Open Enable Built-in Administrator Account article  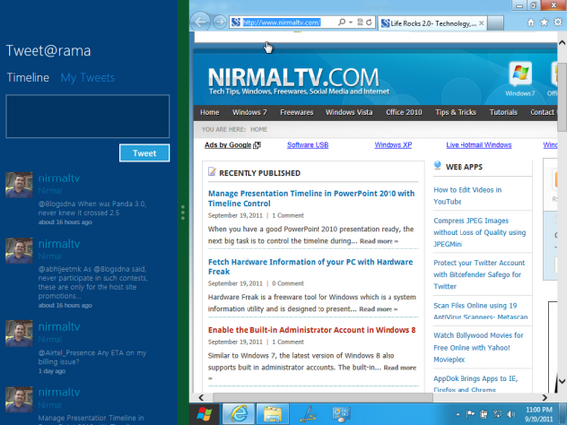[312, 330]
